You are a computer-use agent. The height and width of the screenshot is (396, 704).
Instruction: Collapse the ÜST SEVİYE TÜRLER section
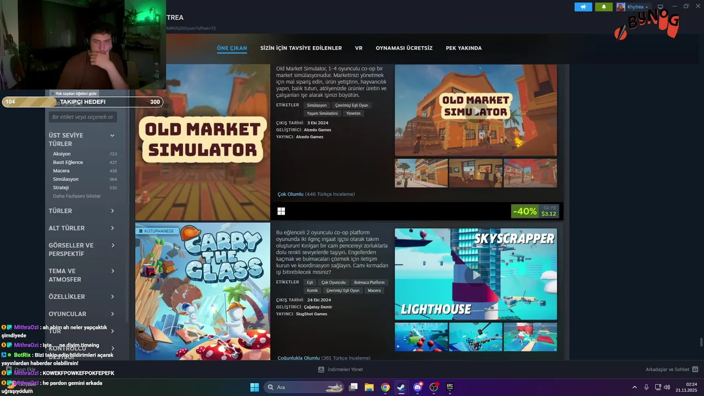(82, 139)
